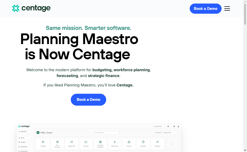Click the tagline 'Same mission. Smarter software.'

[x=89, y=28]
